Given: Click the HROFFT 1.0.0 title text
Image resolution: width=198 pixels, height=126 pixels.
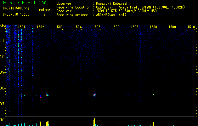Looking at the screenshot, I should [25, 3].
